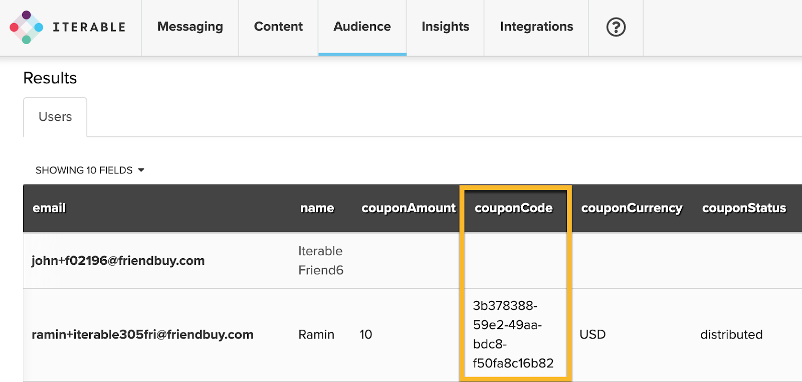Go to the Insights menu
This screenshot has width=802, height=382.
445,27
